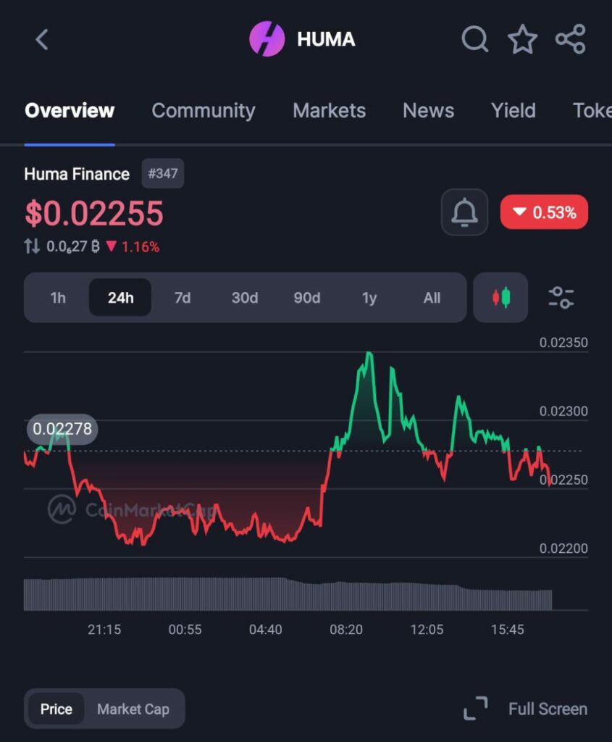Select the 7d time range
Image resolution: width=612 pixels, height=742 pixels.
pyautogui.click(x=183, y=298)
